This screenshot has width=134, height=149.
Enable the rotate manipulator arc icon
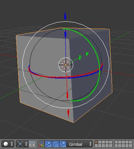(55, 144)
